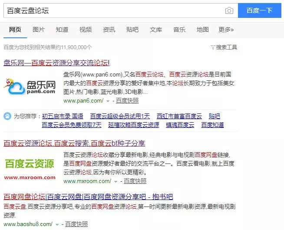
Task: Click the Baidu paw icon beside 为您推荐
Action: click(7, 116)
